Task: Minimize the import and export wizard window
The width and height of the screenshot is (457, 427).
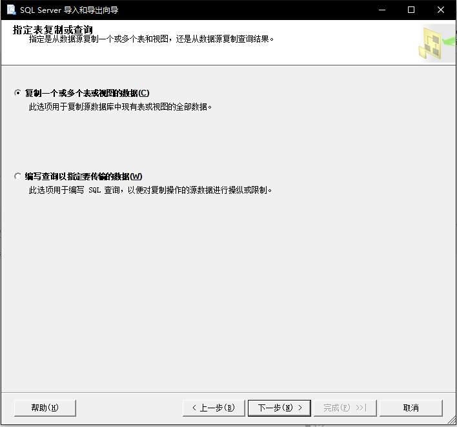Action: (x=382, y=10)
